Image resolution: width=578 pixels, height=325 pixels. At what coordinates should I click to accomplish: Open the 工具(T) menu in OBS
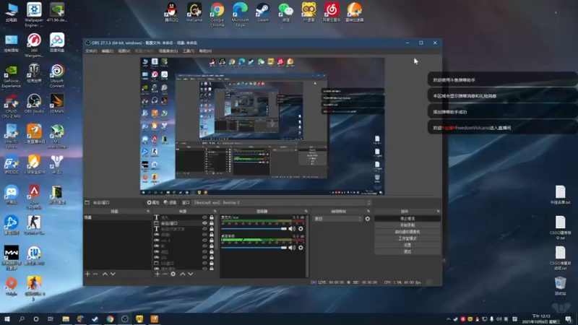point(189,51)
